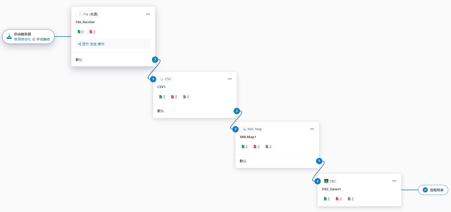
Task: Click the XMLMap1 input port arrow
Action: coord(235,129)
